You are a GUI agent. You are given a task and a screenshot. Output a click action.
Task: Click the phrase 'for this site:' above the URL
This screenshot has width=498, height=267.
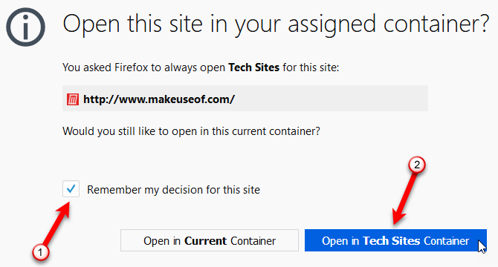pos(311,67)
